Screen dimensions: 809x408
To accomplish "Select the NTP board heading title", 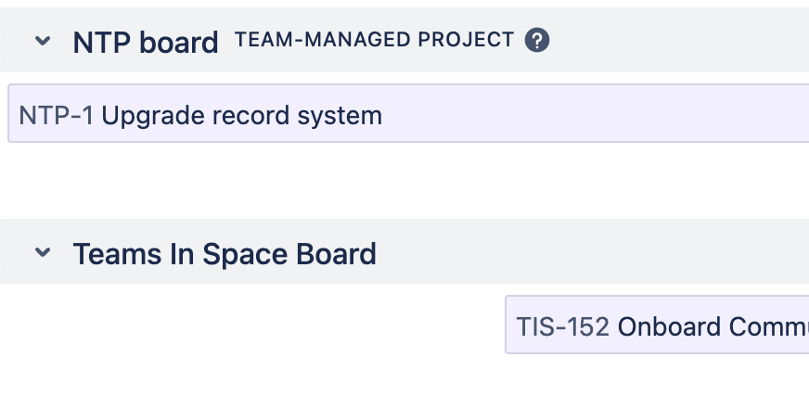I will click(146, 42).
